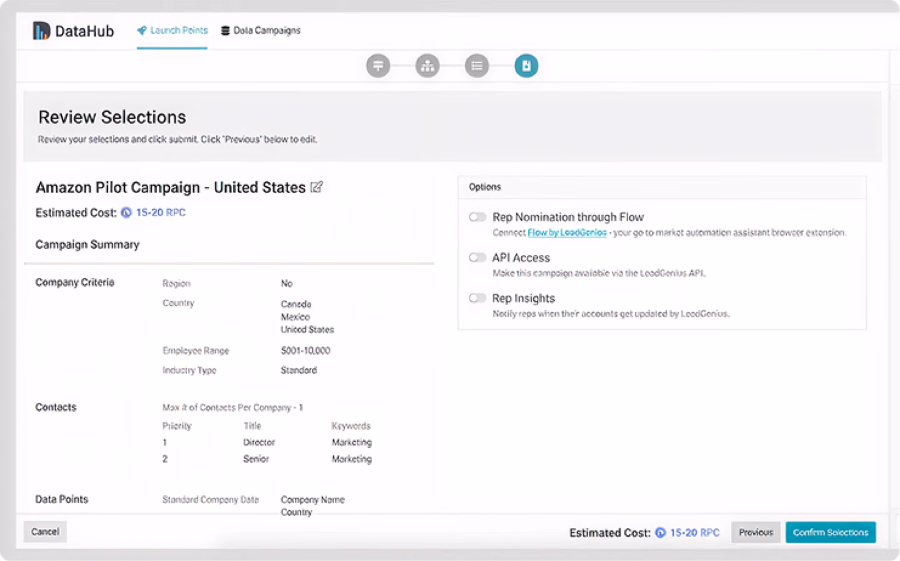Open the Data Campaigns tab
The width and height of the screenshot is (900, 561).
267,29
